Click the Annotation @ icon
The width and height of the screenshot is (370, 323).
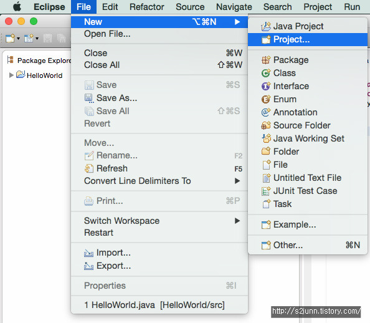266,112
